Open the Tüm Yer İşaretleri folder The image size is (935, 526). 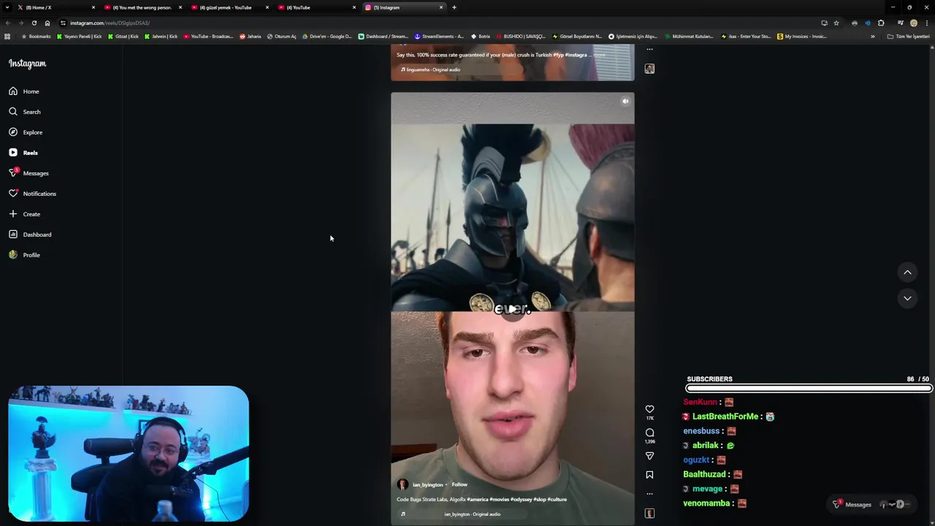tap(908, 37)
